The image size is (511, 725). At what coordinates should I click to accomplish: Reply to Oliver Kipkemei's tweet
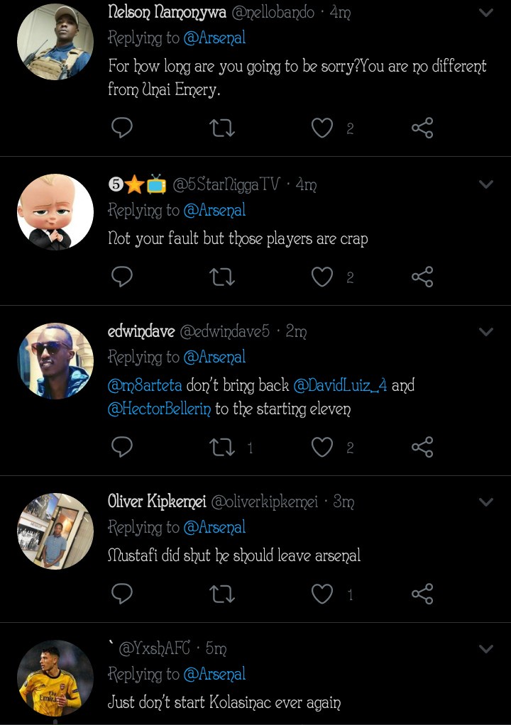point(122,594)
